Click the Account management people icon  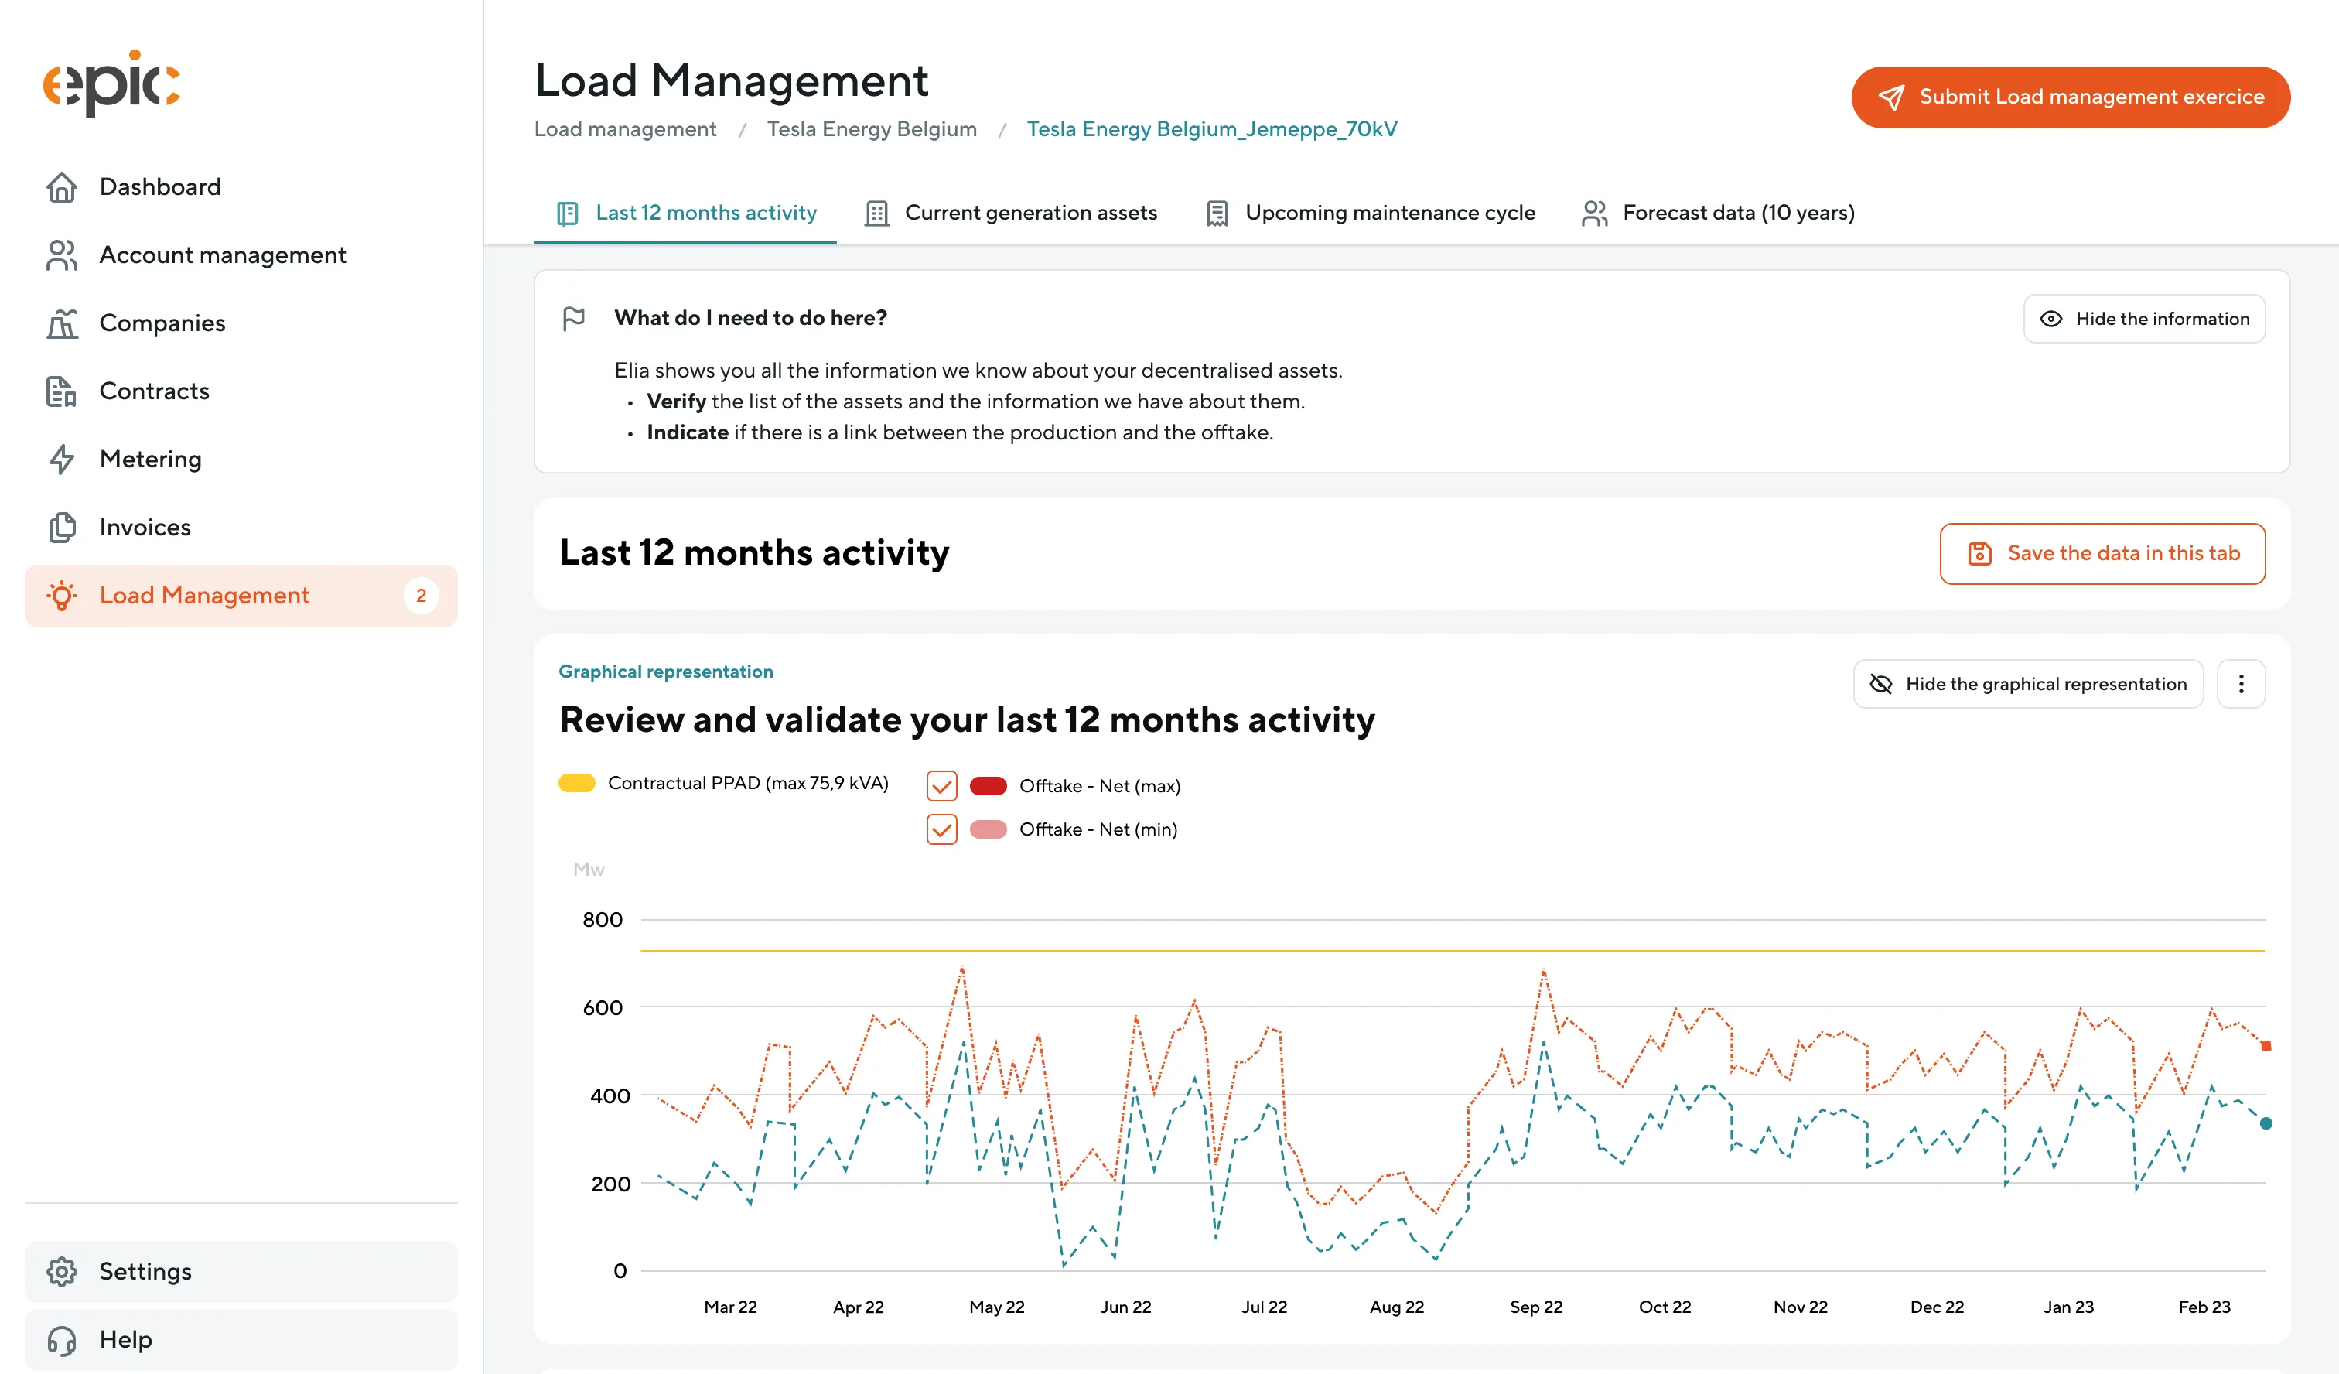pos(62,255)
